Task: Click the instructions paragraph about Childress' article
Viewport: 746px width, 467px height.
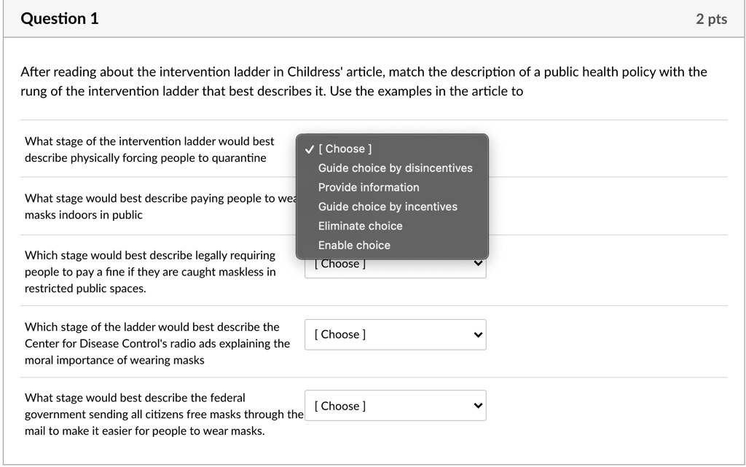Action: point(364,82)
